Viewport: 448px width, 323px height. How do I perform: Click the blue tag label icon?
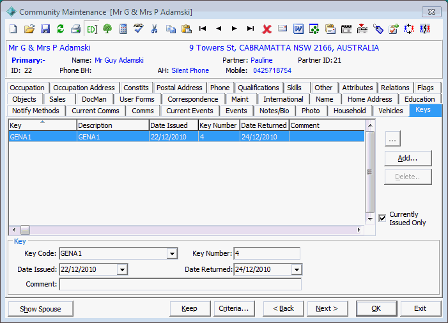coord(378,29)
